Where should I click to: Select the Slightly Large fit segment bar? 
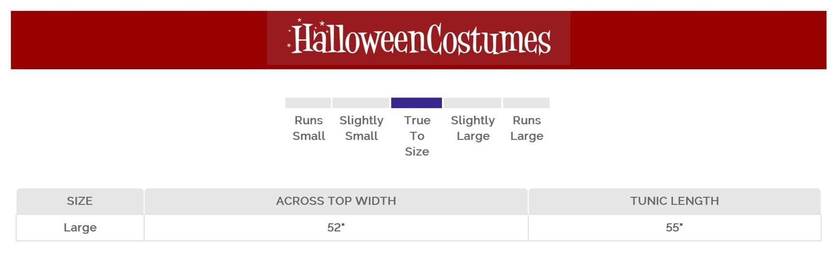pyautogui.click(x=472, y=103)
